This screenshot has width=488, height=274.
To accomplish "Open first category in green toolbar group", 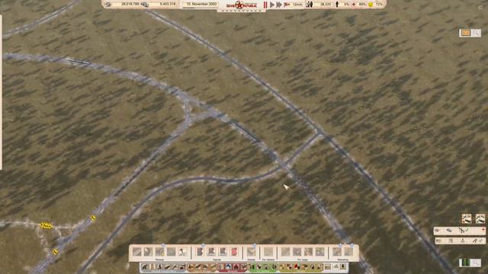I will pos(252,266).
